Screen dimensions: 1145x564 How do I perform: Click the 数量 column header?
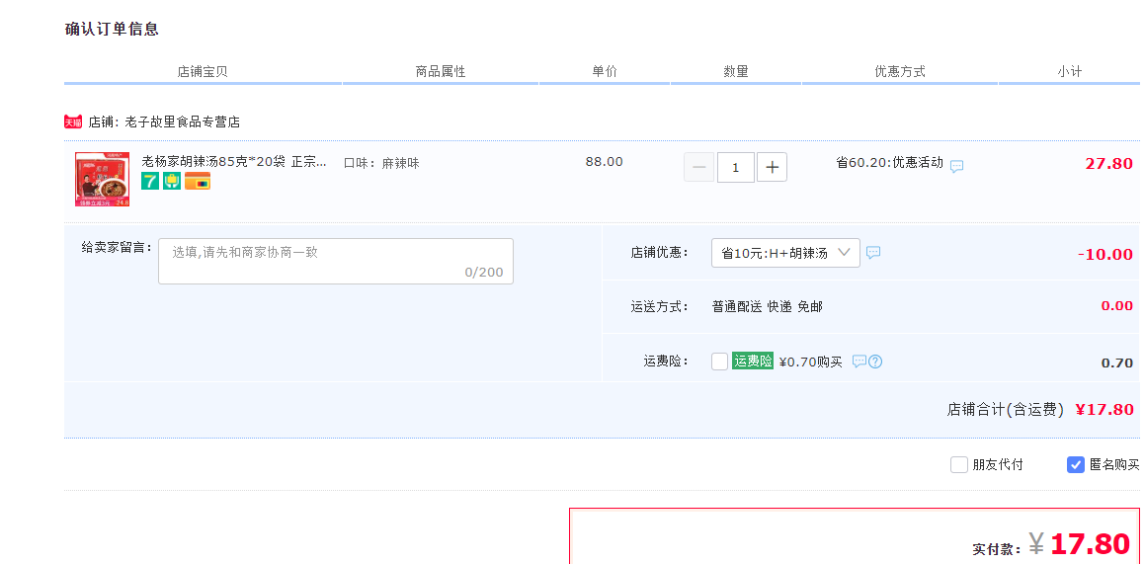tap(736, 71)
